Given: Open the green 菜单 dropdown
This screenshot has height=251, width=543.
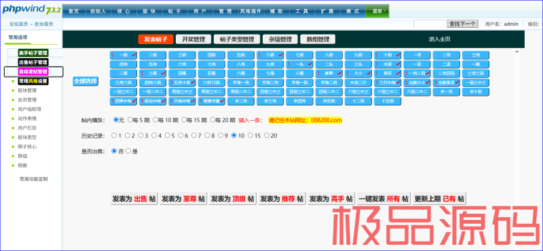Looking at the screenshot, I should (377, 11).
